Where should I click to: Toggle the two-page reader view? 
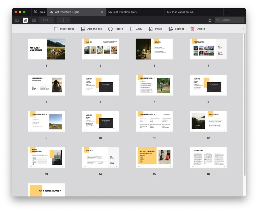(34, 20)
